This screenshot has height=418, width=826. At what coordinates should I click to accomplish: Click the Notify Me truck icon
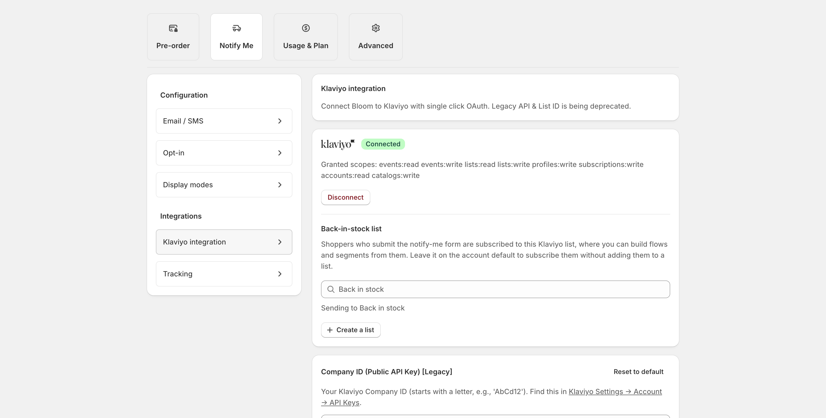[x=237, y=28]
